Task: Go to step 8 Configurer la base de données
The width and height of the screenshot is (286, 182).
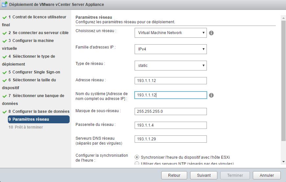Action: pos(39,111)
